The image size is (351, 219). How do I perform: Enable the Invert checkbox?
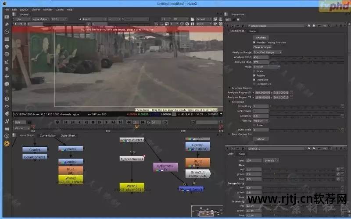point(254,125)
